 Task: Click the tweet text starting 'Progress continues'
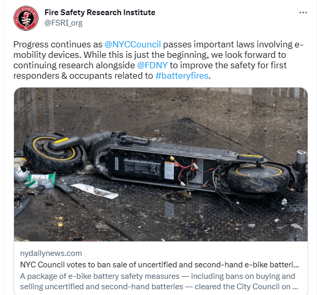[x=158, y=60]
